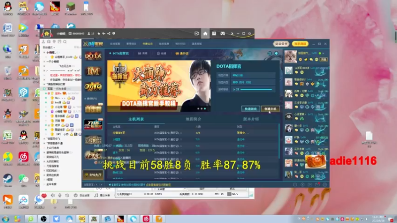
Task: Select the third banner carousel dot
Action: tap(205, 109)
